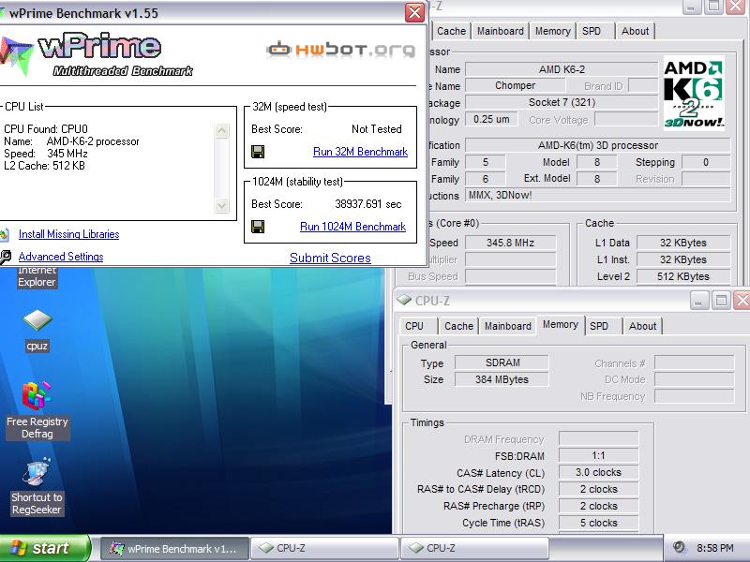Switch to Mainboard tab in front CPU-Z window

click(x=507, y=326)
